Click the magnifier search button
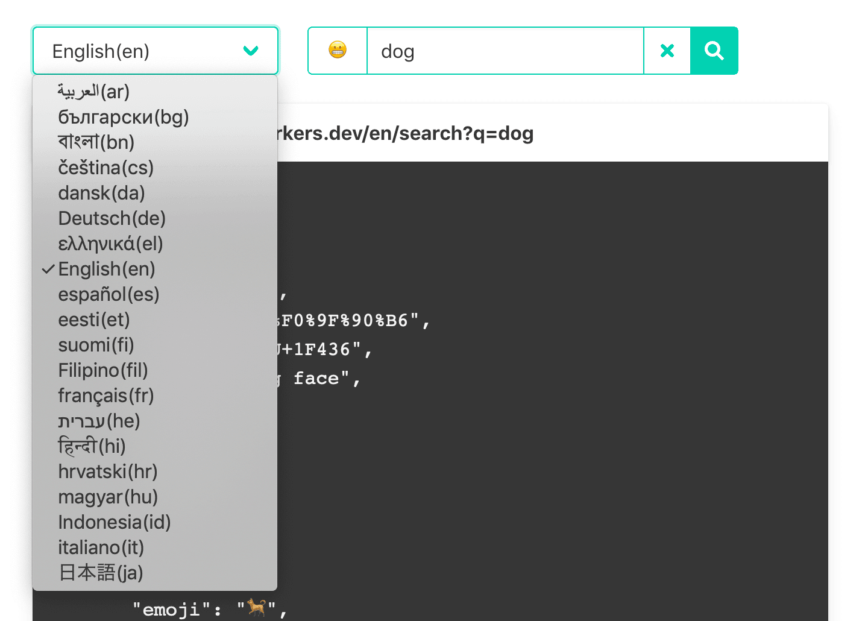862x621 pixels. (714, 51)
